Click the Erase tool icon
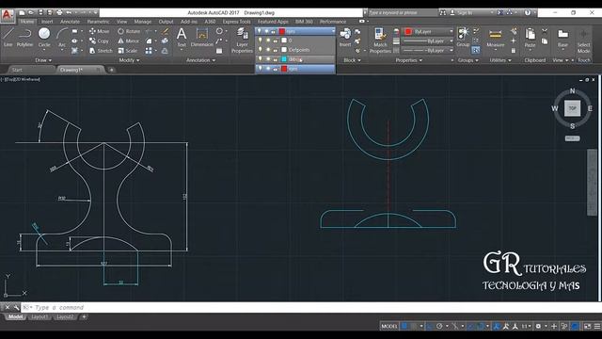 click(166, 31)
